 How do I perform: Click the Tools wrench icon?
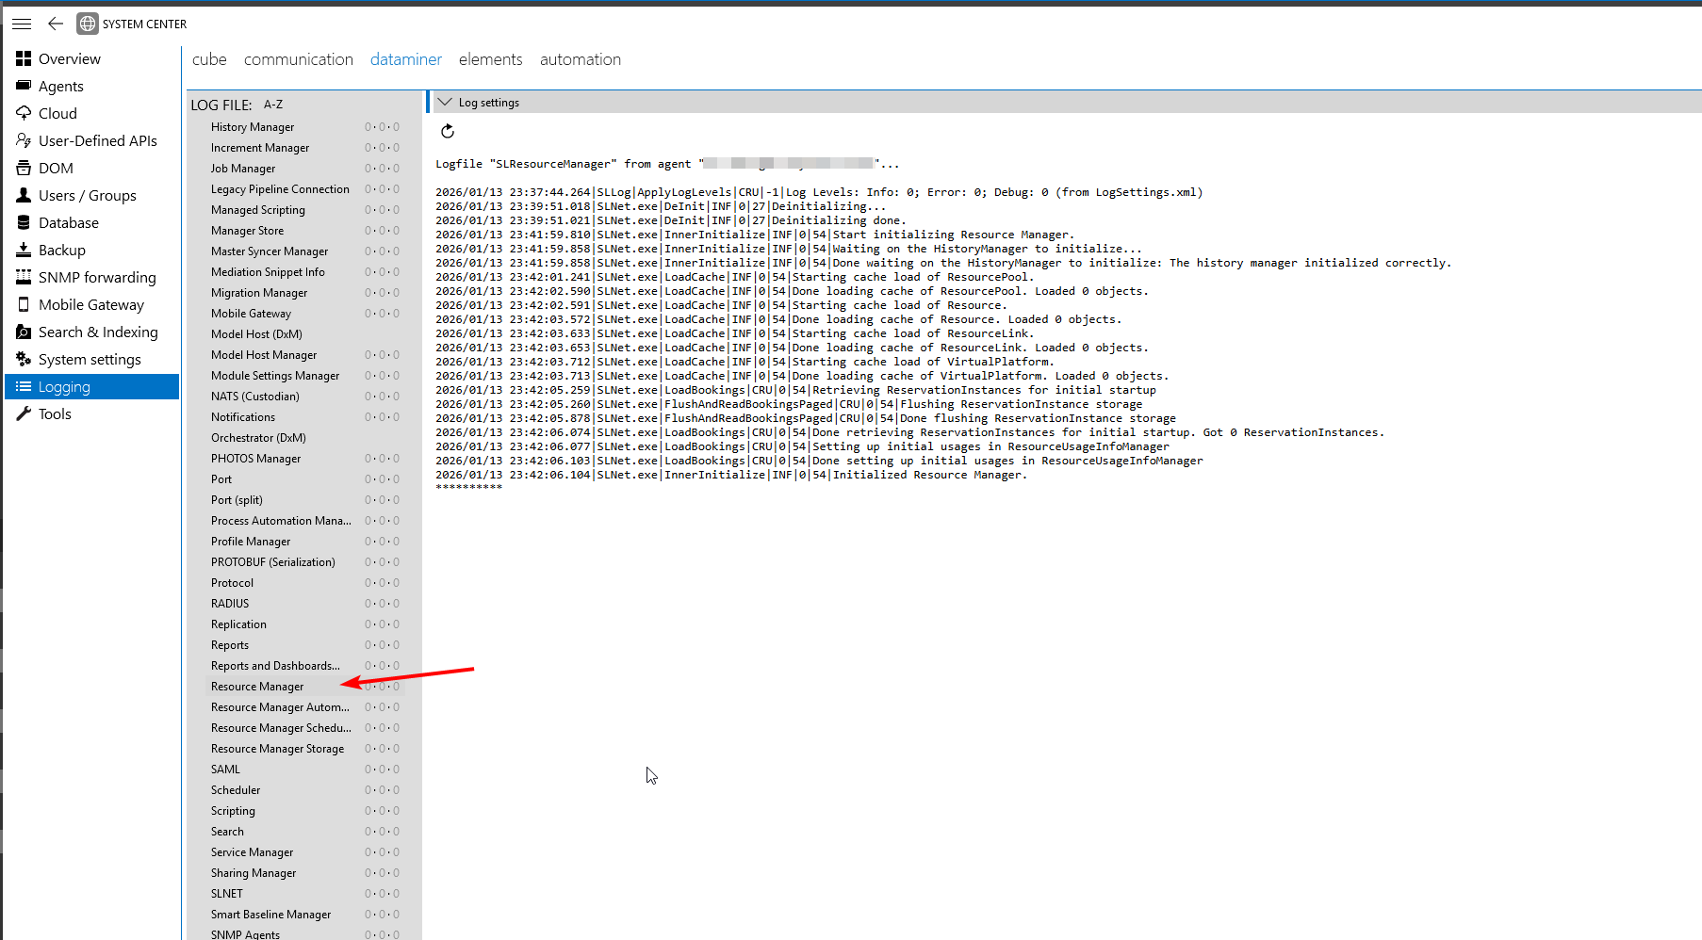24,413
